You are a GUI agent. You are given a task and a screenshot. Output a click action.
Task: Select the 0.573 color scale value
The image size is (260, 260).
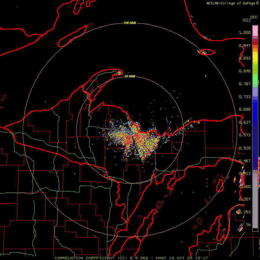245,135
